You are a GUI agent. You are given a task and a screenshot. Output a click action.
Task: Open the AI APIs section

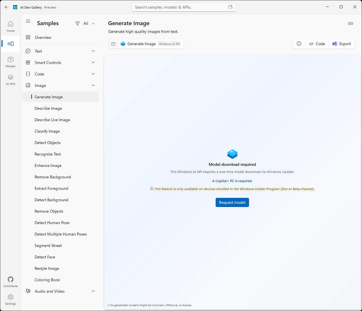11,79
